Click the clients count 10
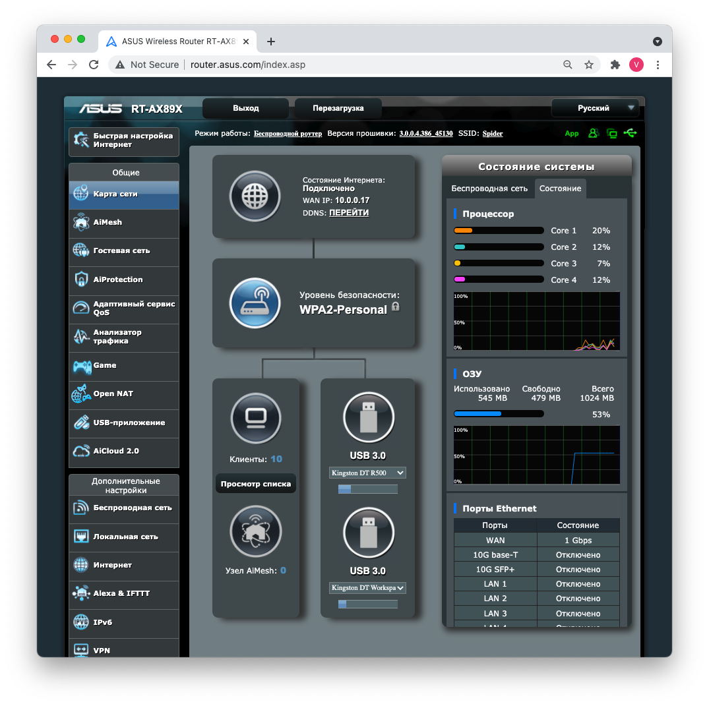 (x=276, y=459)
